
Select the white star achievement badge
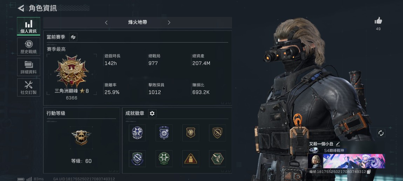(x=137, y=133)
